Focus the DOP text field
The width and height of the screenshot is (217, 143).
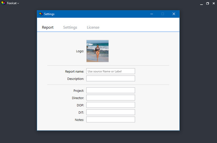(x=111, y=105)
